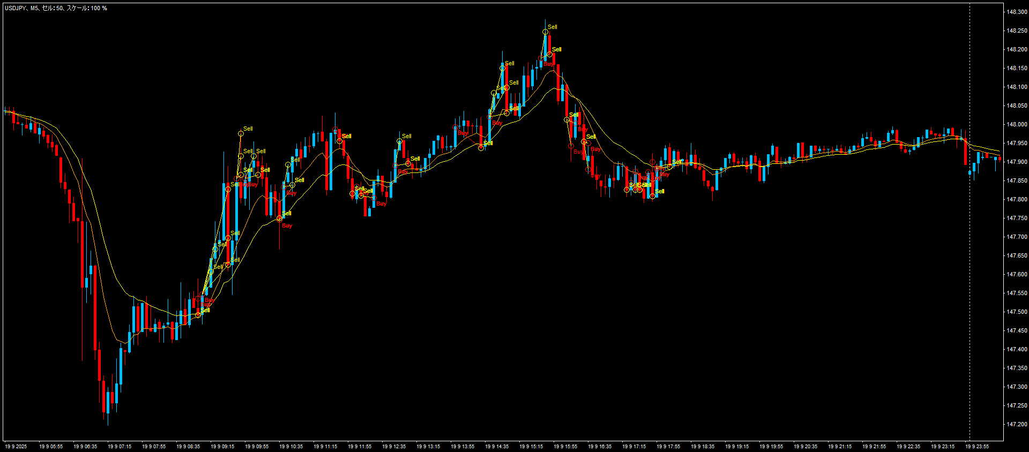Click the 148.300 price axis label
Viewport: 1029px width, 452px height.
click(x=1016, y=12)
